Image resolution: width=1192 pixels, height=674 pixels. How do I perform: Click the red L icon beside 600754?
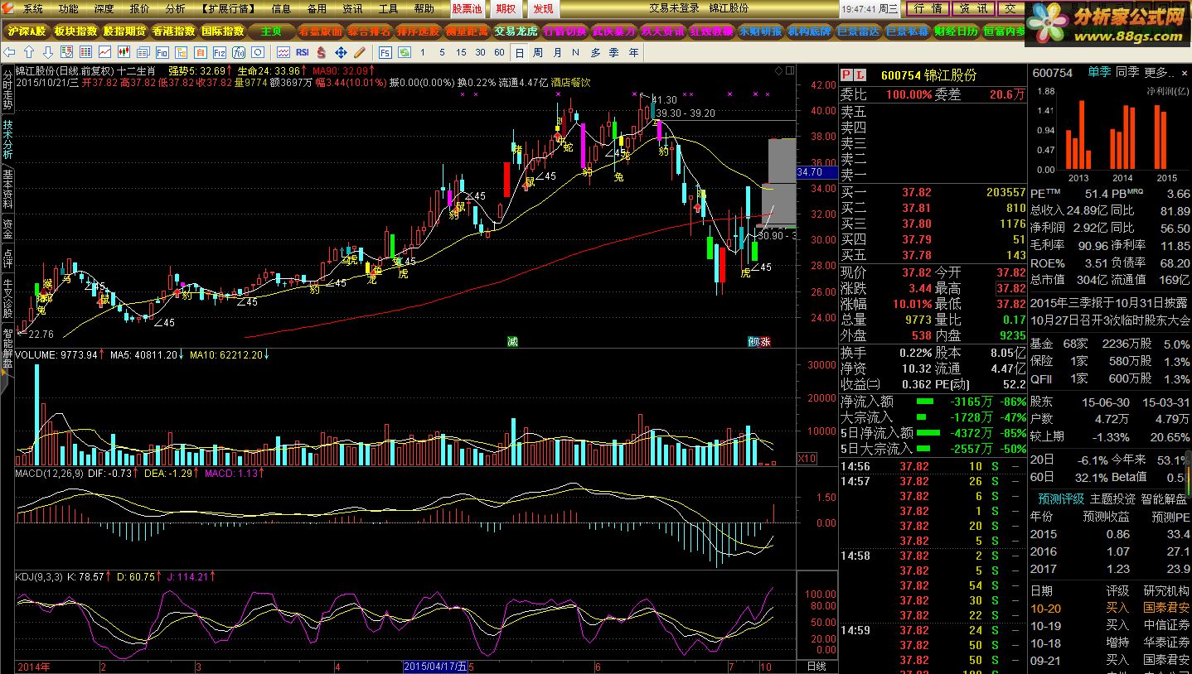pos(859,75)
